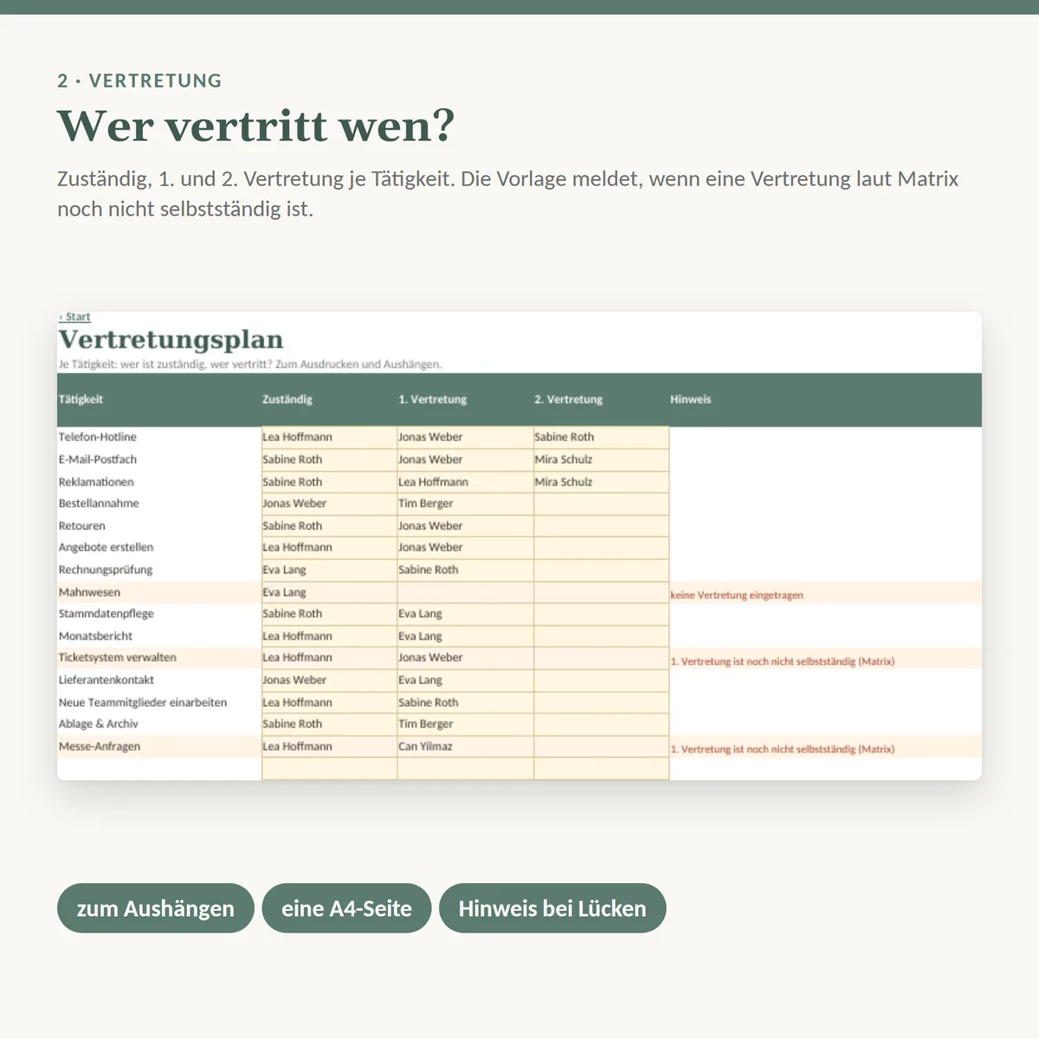This screenshot has width=1039, height=1039.
Task: Click 1. Vertretung 'Sabine Roth' for Rechnungsprüfung
Action: tap(465, 570)
